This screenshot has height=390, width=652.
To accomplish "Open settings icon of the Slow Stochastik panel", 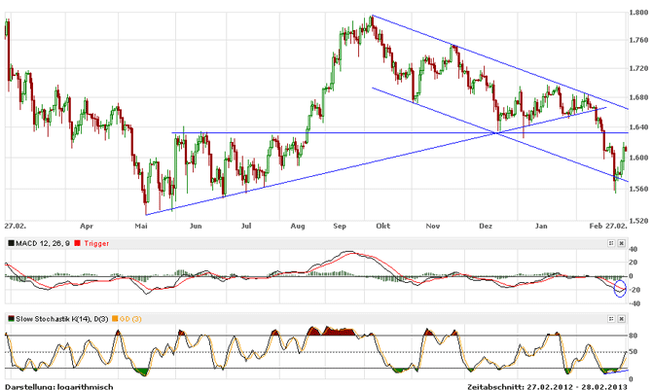I will [x=611, y=317].
